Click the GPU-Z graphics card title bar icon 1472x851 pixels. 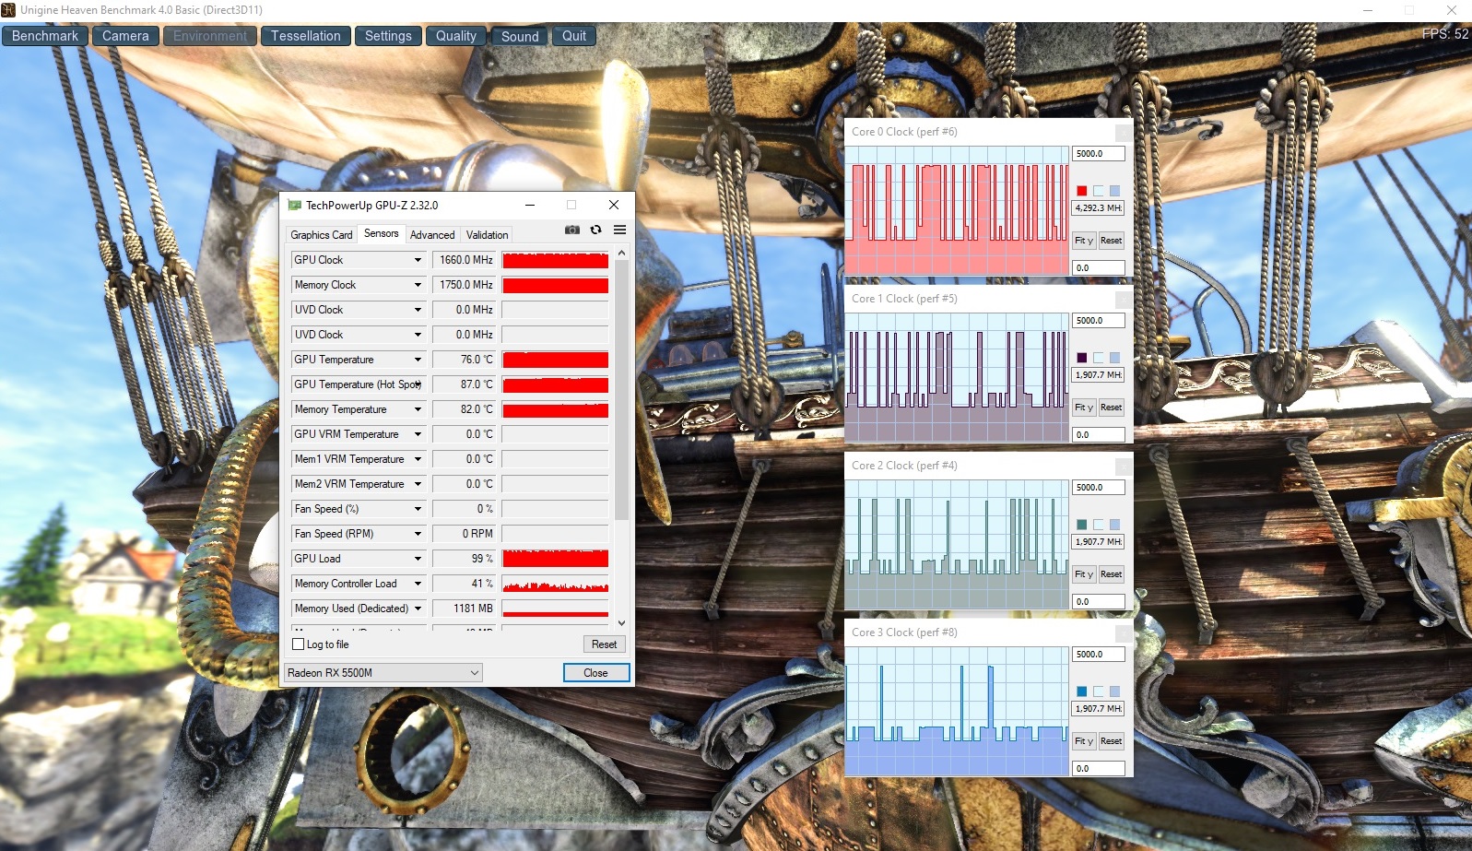[295, 205]
